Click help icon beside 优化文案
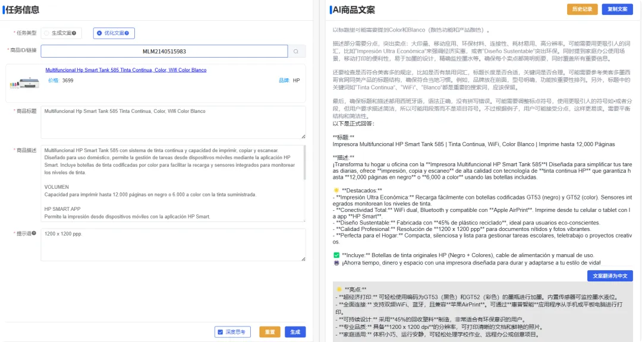This screenshot has width=642, height=342. pyautogui.click(x=127, y=33)
